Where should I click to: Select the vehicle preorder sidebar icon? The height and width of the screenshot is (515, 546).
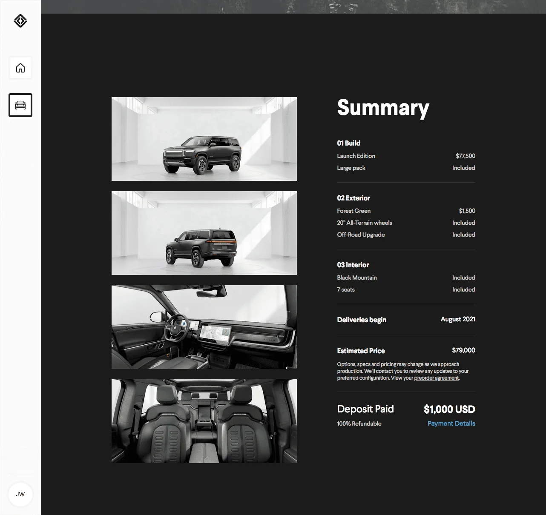pos(20,105)
